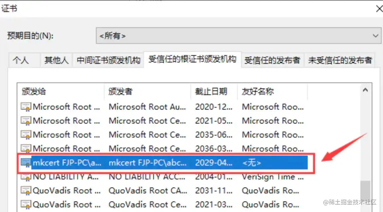The width and height of the screenshot is (383, 212).
Task: Select Microsoft Root certificate expiring 2020-12
Action: click(x=66, y=107)
